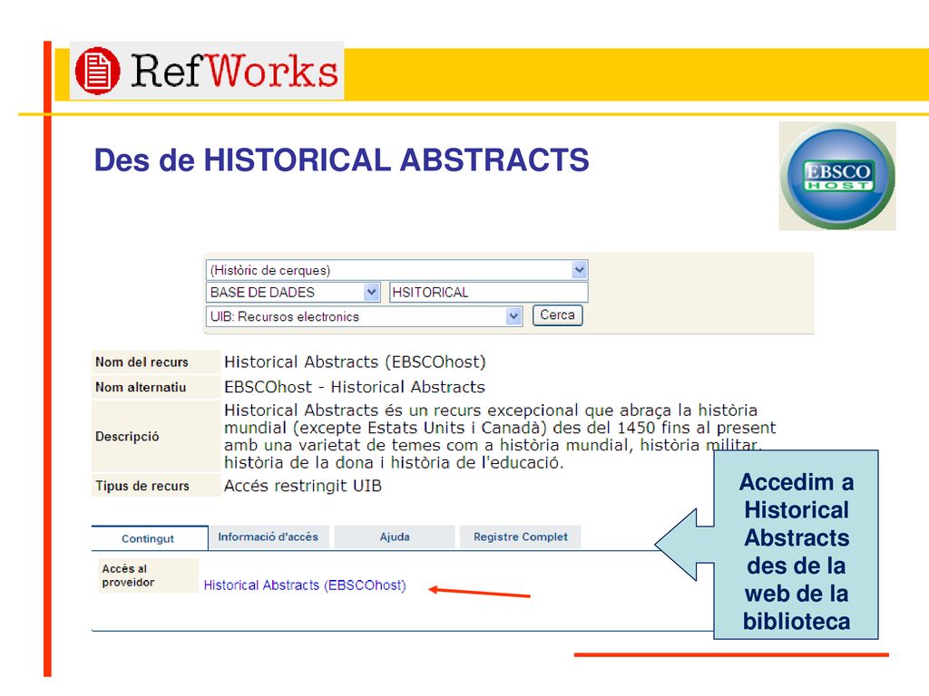Image resolution: width=929 pixels, height=696 pixels.
Task: Switch to the Contingut tab
Action: pyautogui.click(x=149, y=538)
